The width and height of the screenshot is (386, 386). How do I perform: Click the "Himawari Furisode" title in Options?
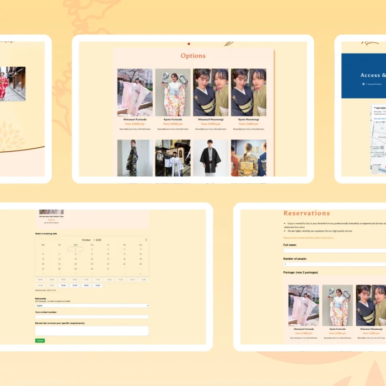[x=135, y=120]
